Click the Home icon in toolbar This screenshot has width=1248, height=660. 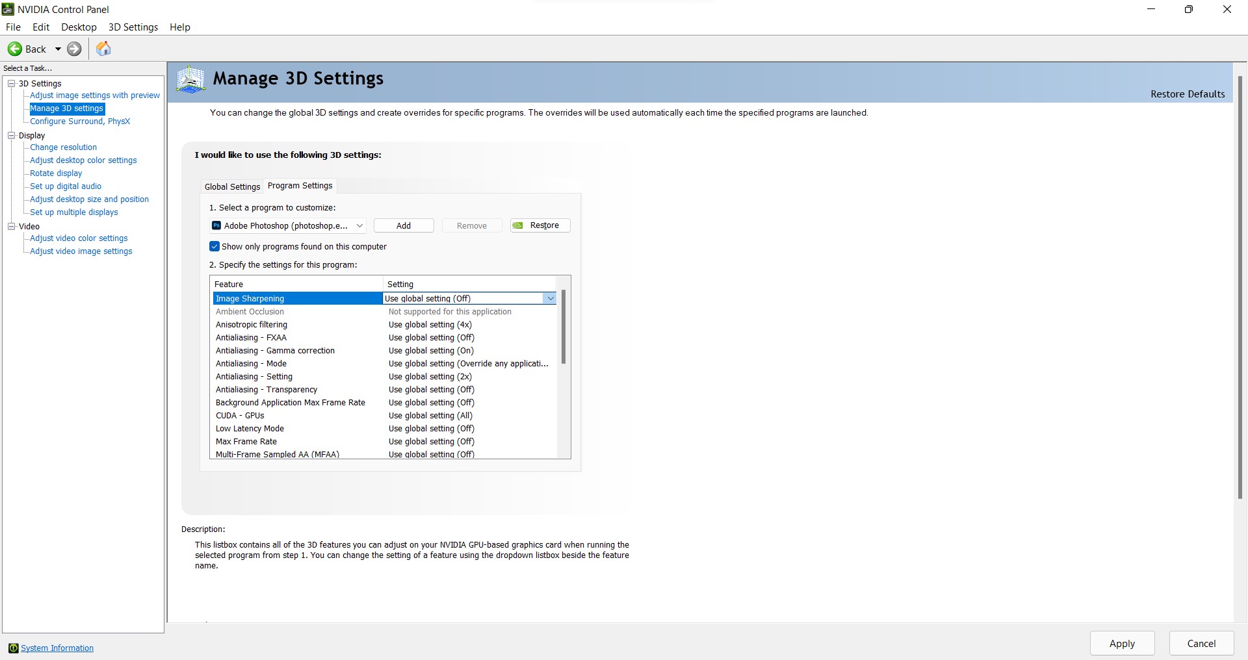tap(103, 49)
